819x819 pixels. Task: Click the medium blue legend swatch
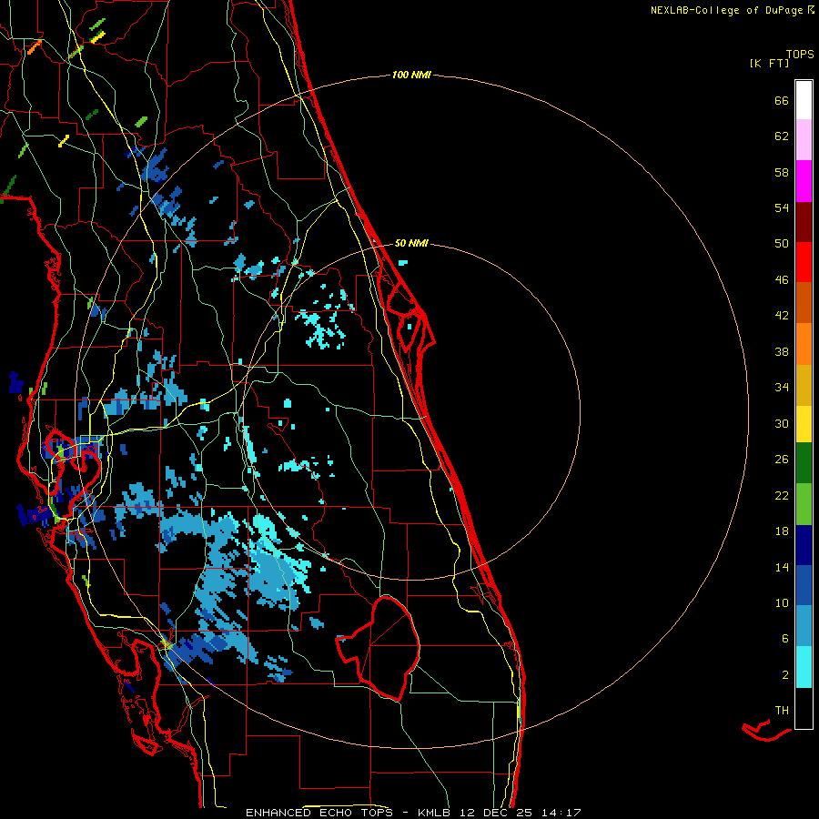[x=804, y=585]
